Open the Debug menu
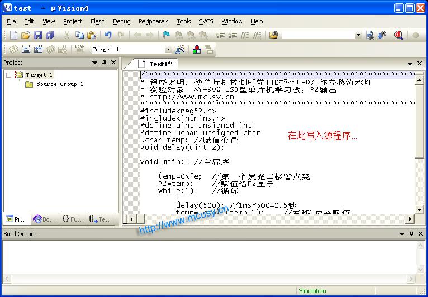 (121, 21)
